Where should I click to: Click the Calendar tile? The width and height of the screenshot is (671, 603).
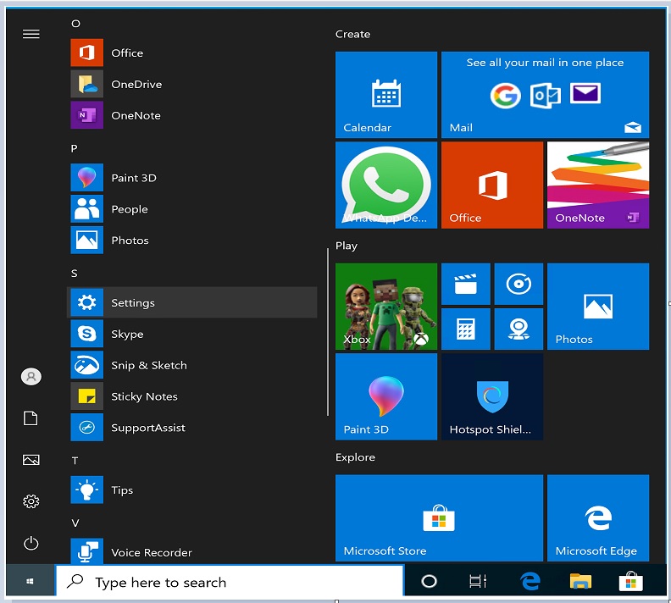(x=386, y=95)
